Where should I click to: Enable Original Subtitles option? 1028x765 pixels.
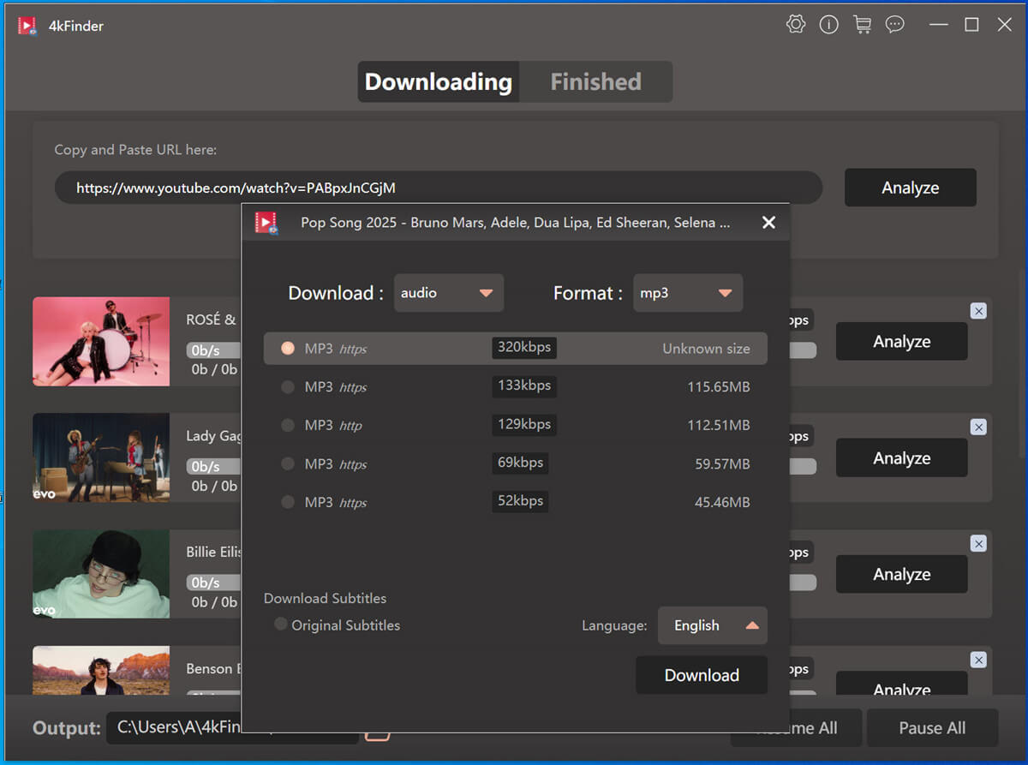[x=281, y=625]
